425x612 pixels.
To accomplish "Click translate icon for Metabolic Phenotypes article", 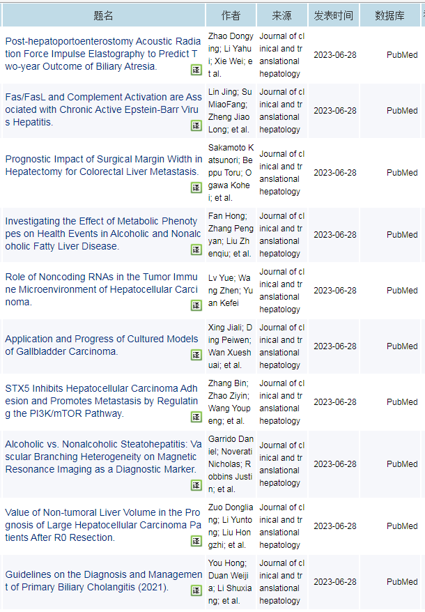I will pyautogui.click(x=196, y=250).
